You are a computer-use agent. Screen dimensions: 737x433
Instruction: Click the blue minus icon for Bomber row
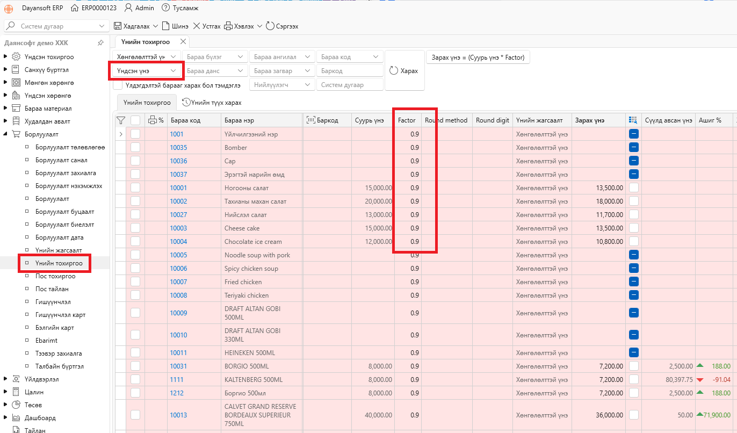pyautogui.click(x=633, y=147)
